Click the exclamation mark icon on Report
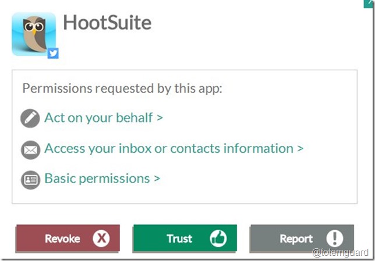The width and height of the screenshot is (375, 261). click(335, 238)
